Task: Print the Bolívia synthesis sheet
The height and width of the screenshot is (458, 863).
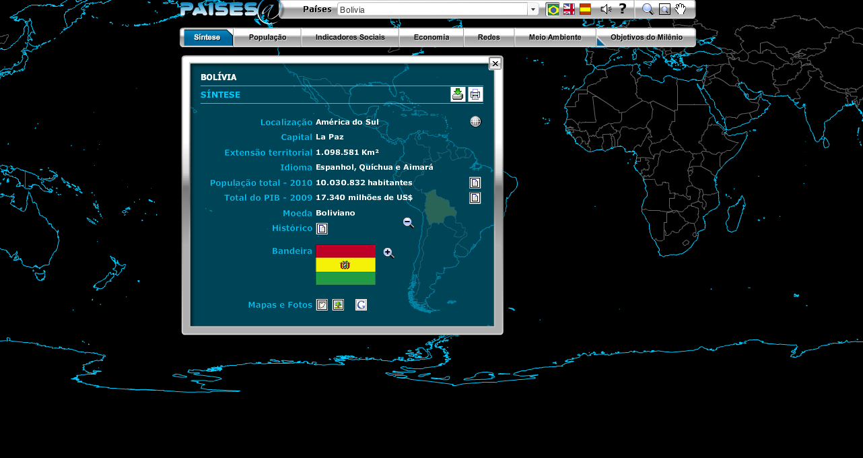Action: 475,94
